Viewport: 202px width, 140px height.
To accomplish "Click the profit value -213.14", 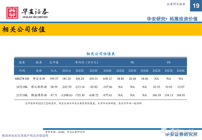I will tap(80, 87).
